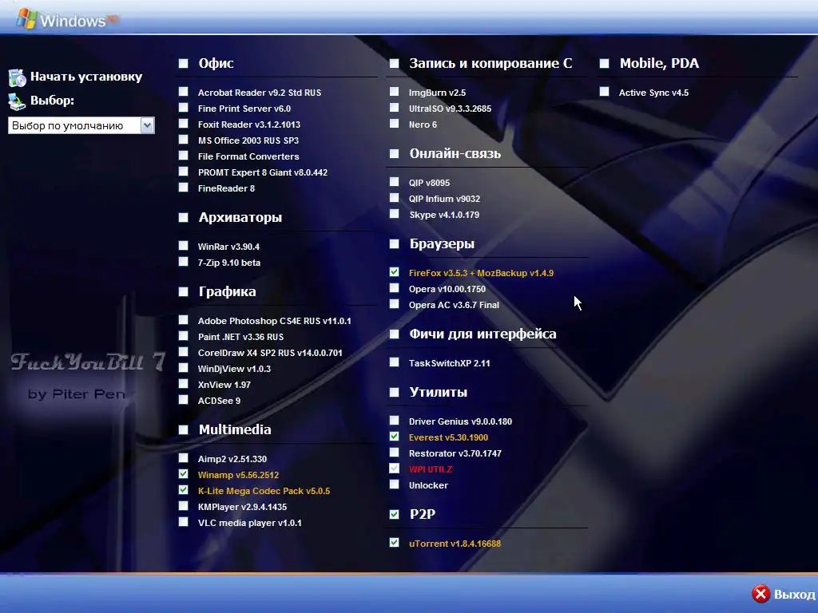Tick the ImgBurn v2.5 checkbox

(x=395, y=92)
